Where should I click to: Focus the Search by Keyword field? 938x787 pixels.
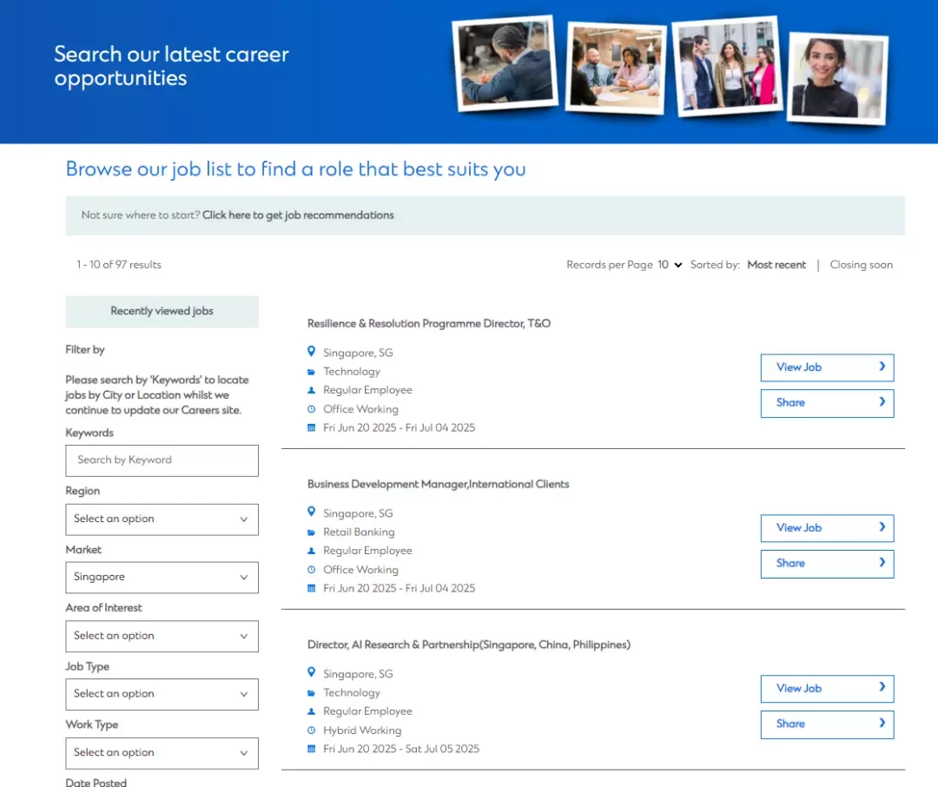162,461
